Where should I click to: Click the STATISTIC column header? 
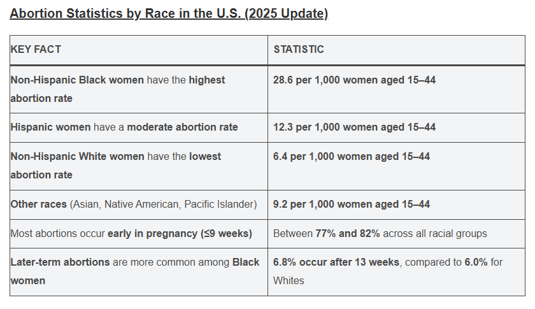pos(299,49)
